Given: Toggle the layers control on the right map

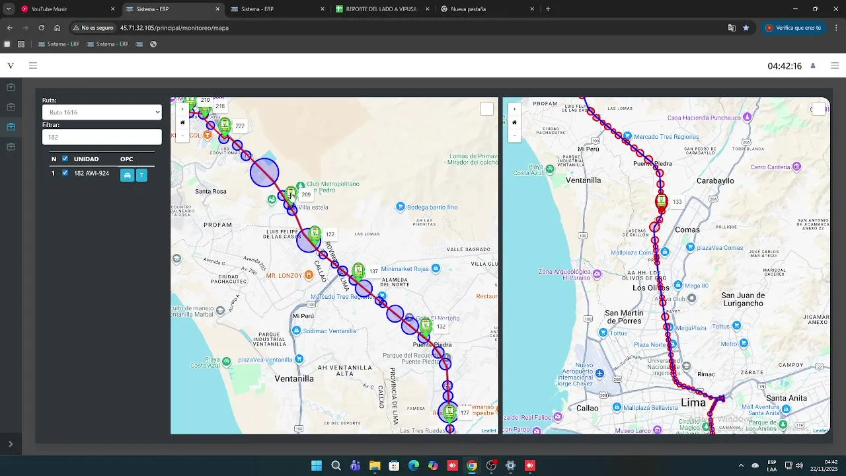Looking at the screenshot, I should pos(818,109).
